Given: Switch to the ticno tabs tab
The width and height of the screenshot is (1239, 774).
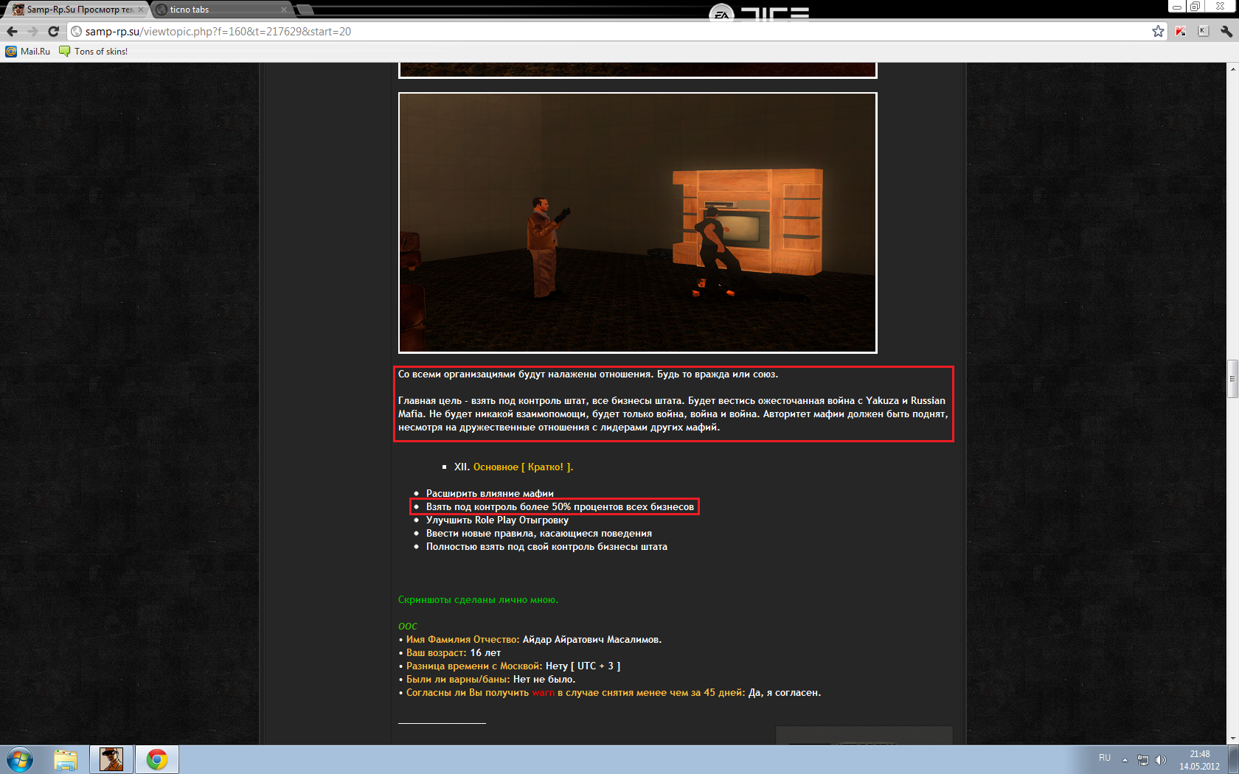Looking at the screenshot, I should [221, 10].
